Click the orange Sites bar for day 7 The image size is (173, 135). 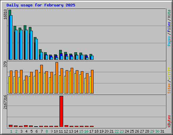point(42,79)
